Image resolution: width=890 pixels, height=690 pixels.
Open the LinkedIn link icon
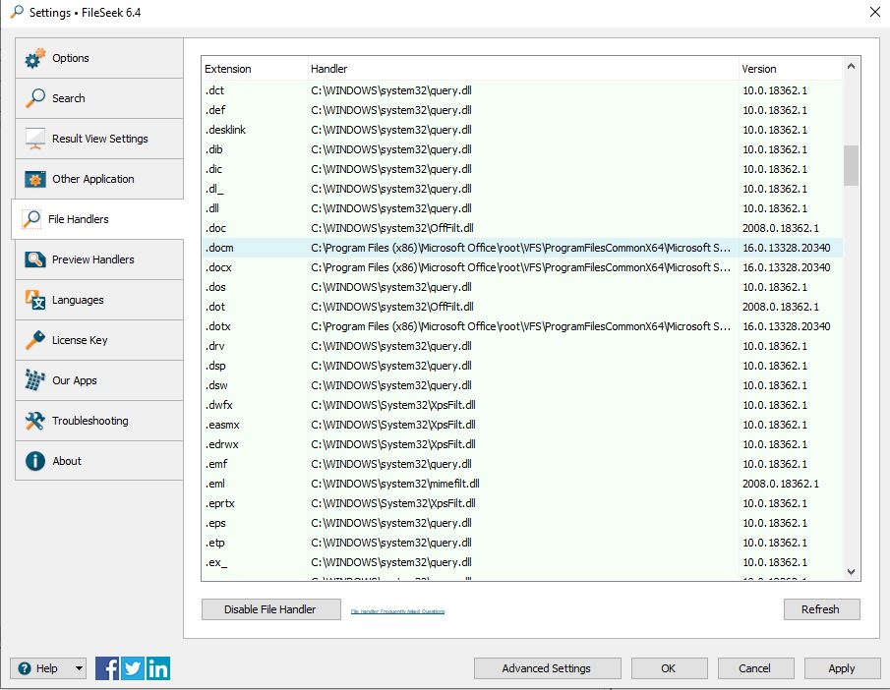click(x=157, y=668)
